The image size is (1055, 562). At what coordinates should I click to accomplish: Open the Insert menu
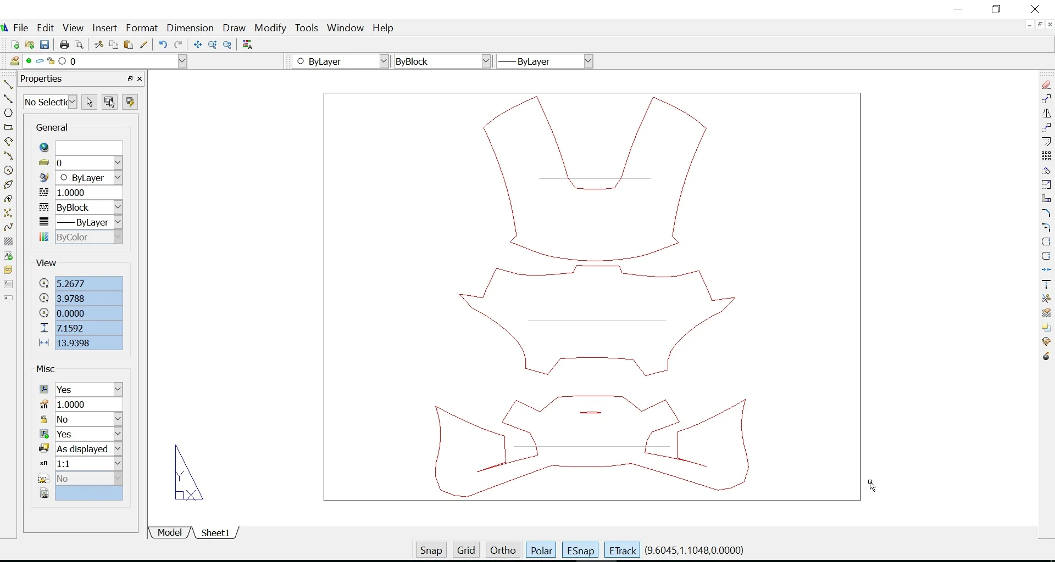pos(105,29)
